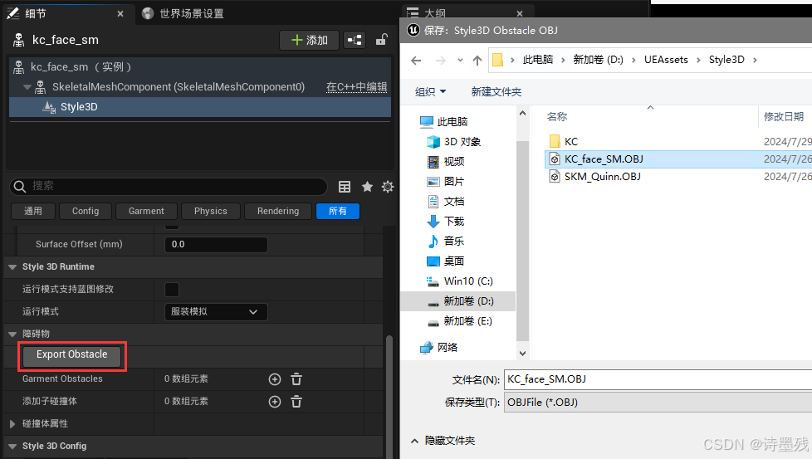
Task: Go up one folder level in dialog
Action: 477,61
